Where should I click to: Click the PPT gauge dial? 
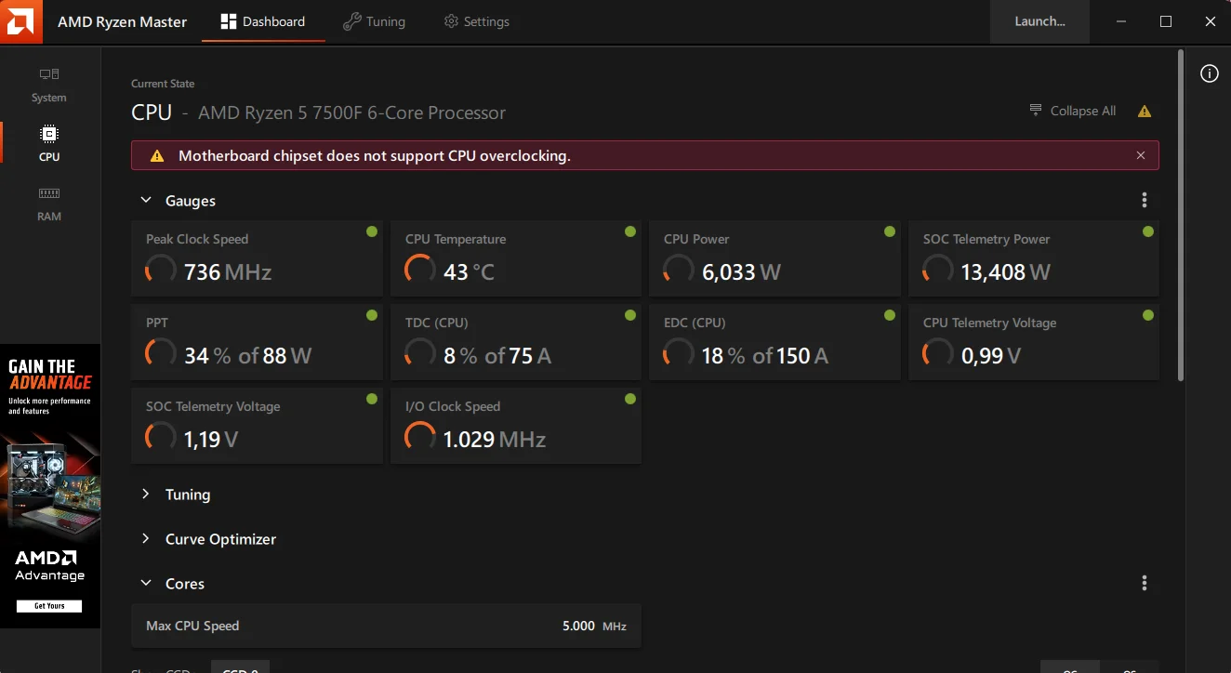[161, 354]
